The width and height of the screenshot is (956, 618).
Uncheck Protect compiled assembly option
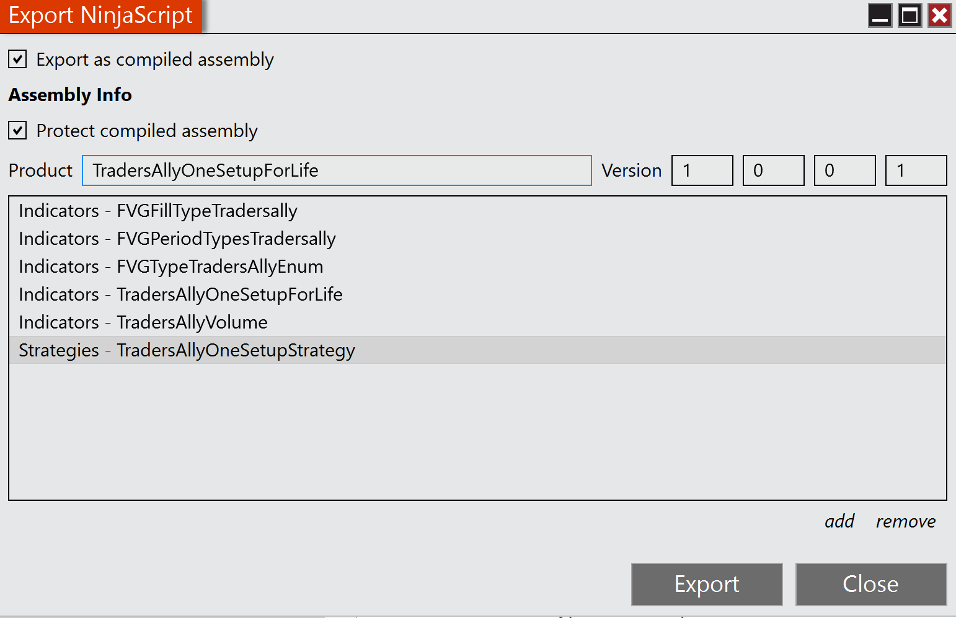[17, 131]
